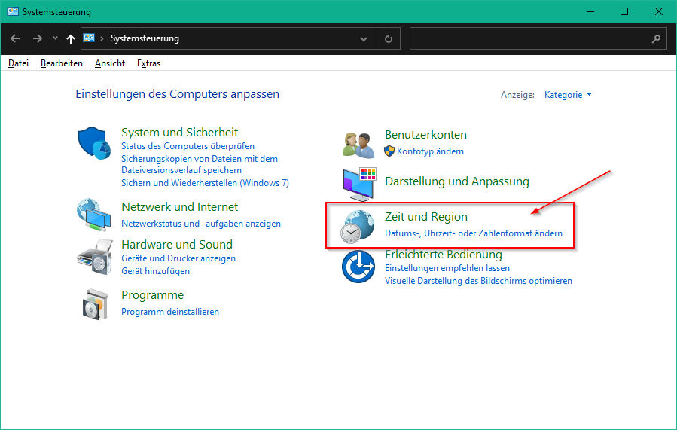The image size is (677, 430).
Task: Close the Systemsteuerung window
Action: click(x=659, y=11)
